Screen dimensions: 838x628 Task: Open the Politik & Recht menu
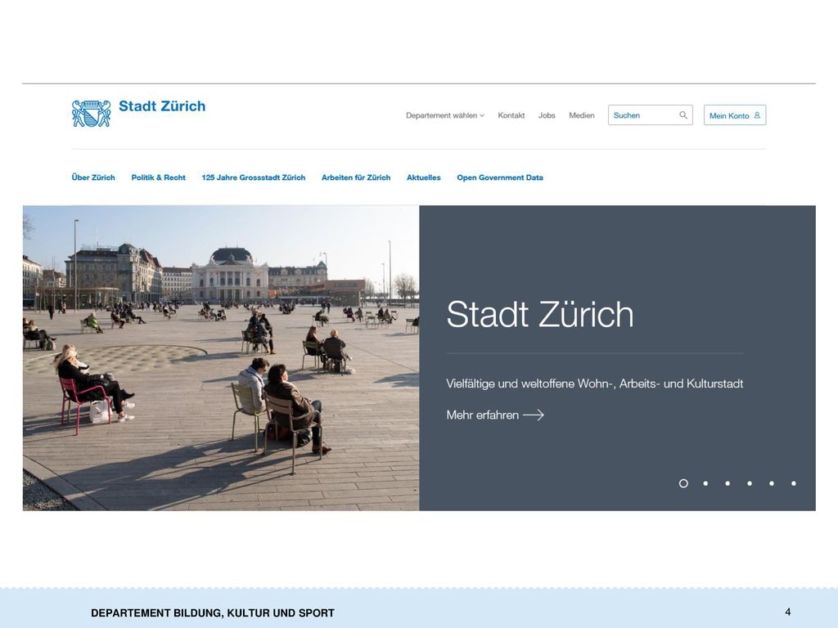point(158,177)
